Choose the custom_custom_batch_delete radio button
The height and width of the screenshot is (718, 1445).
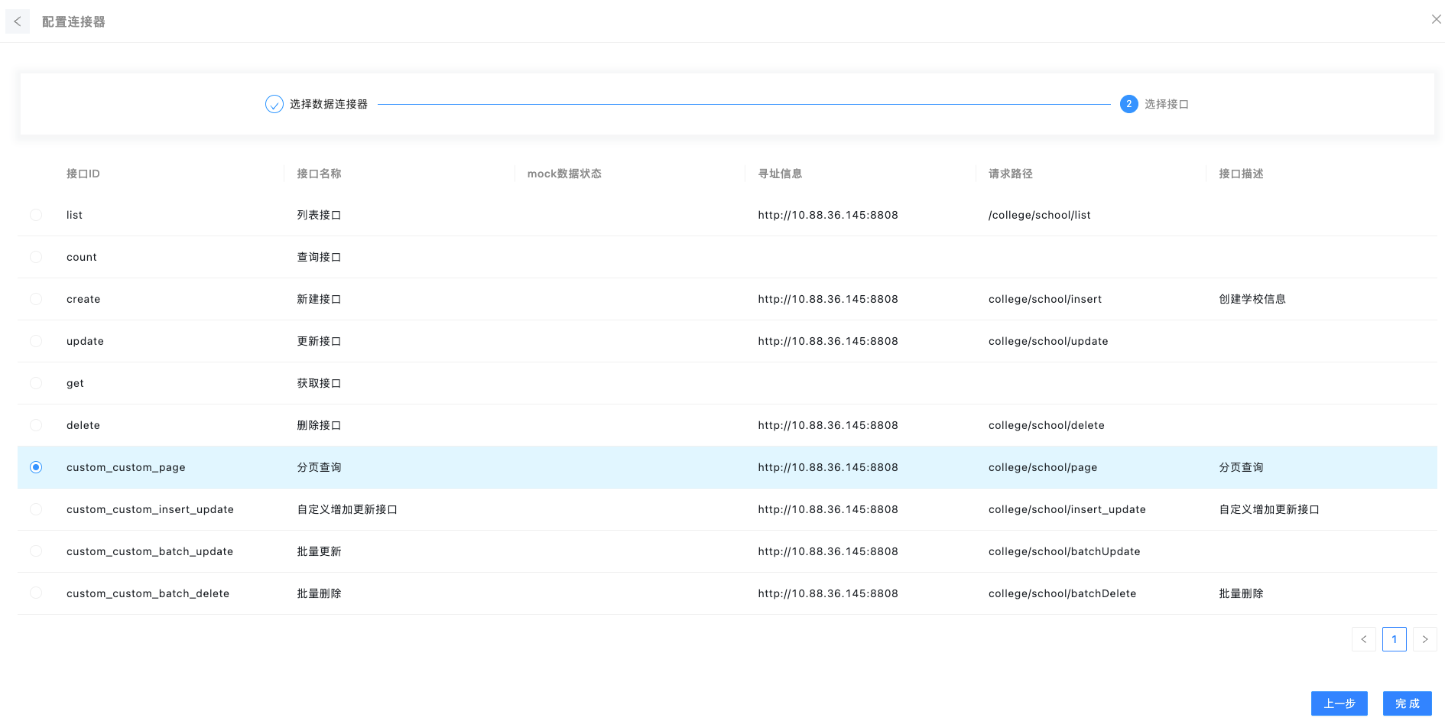(36, 593)
